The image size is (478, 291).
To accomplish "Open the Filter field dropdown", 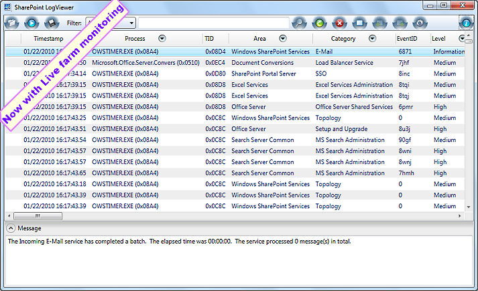I will (x=131, y=23).
